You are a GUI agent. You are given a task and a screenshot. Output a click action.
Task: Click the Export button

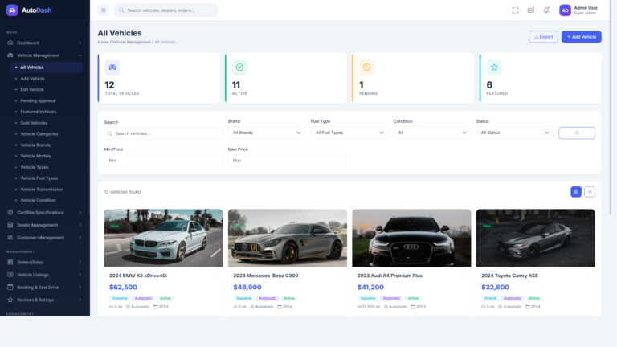click(543, 37)
